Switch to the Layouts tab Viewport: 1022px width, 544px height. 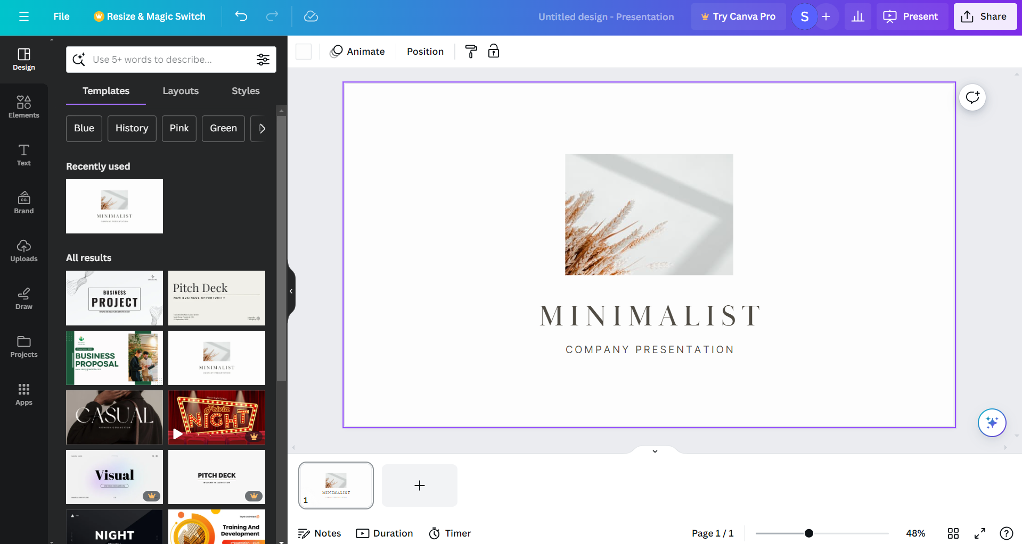tap(181, 91)
